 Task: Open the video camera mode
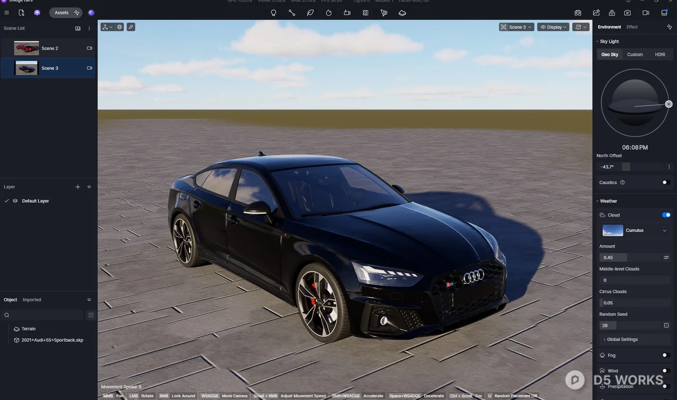tap(646, 13)
